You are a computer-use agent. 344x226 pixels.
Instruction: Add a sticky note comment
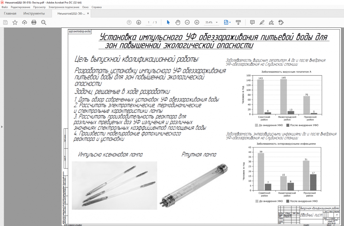pyautogui.click(x=252, y=22)
